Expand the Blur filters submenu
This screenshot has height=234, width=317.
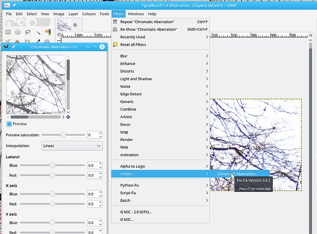(161, 56)
